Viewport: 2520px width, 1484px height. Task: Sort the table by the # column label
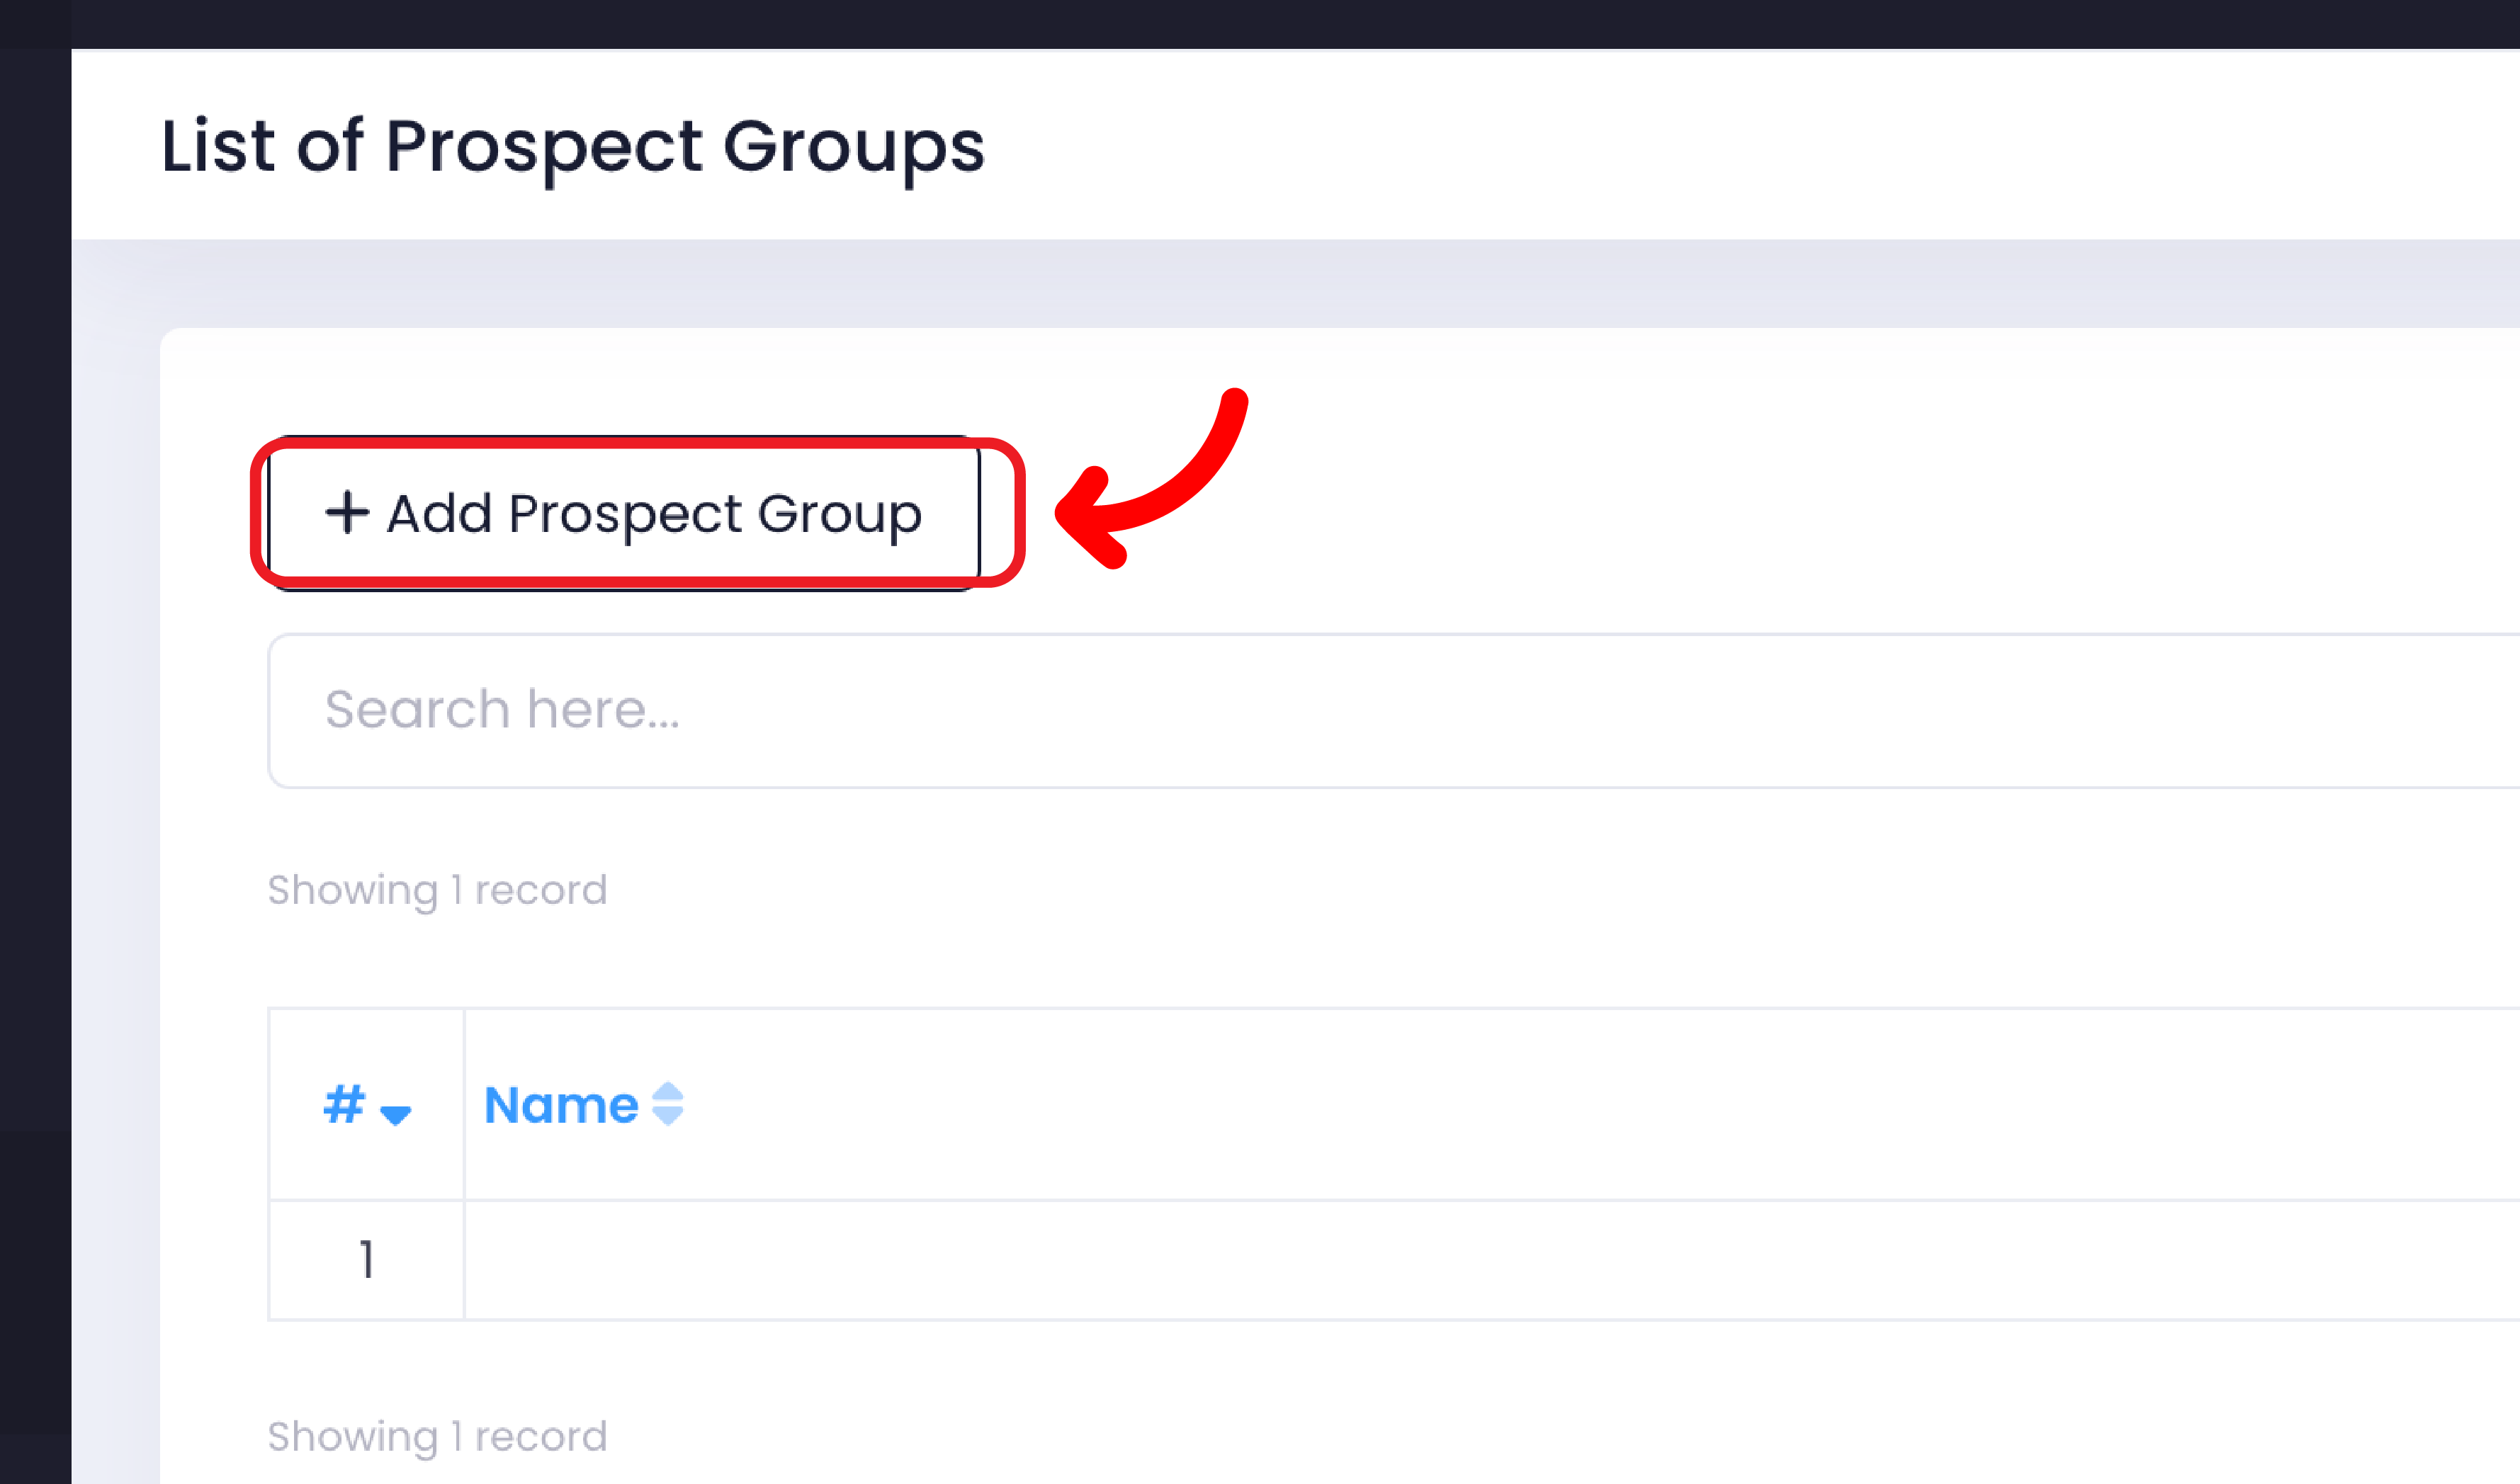pyautogui.click(x=344, y=1104)
